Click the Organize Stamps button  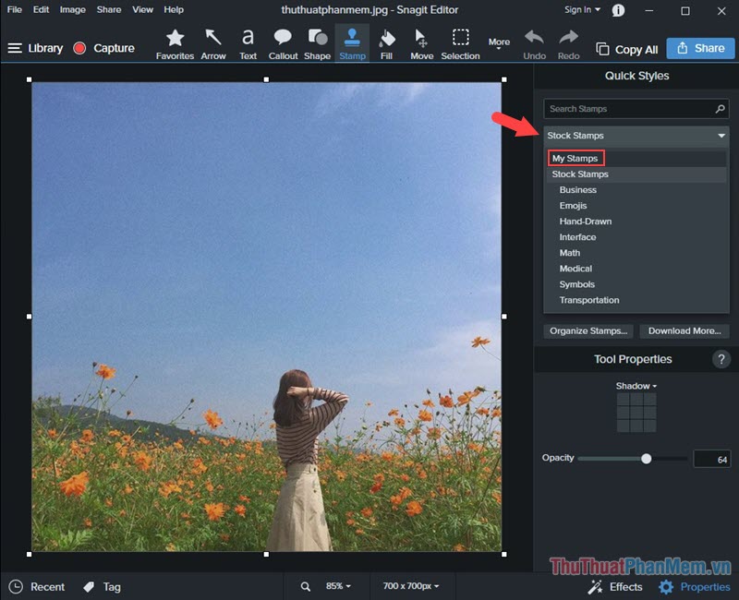click(x=588, y=330)
